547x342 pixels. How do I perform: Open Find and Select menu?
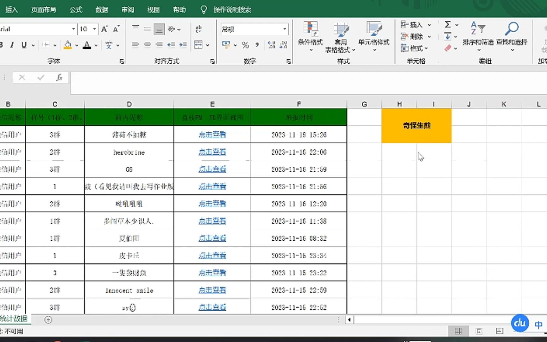pyautogui.click(x=512, y=37)
